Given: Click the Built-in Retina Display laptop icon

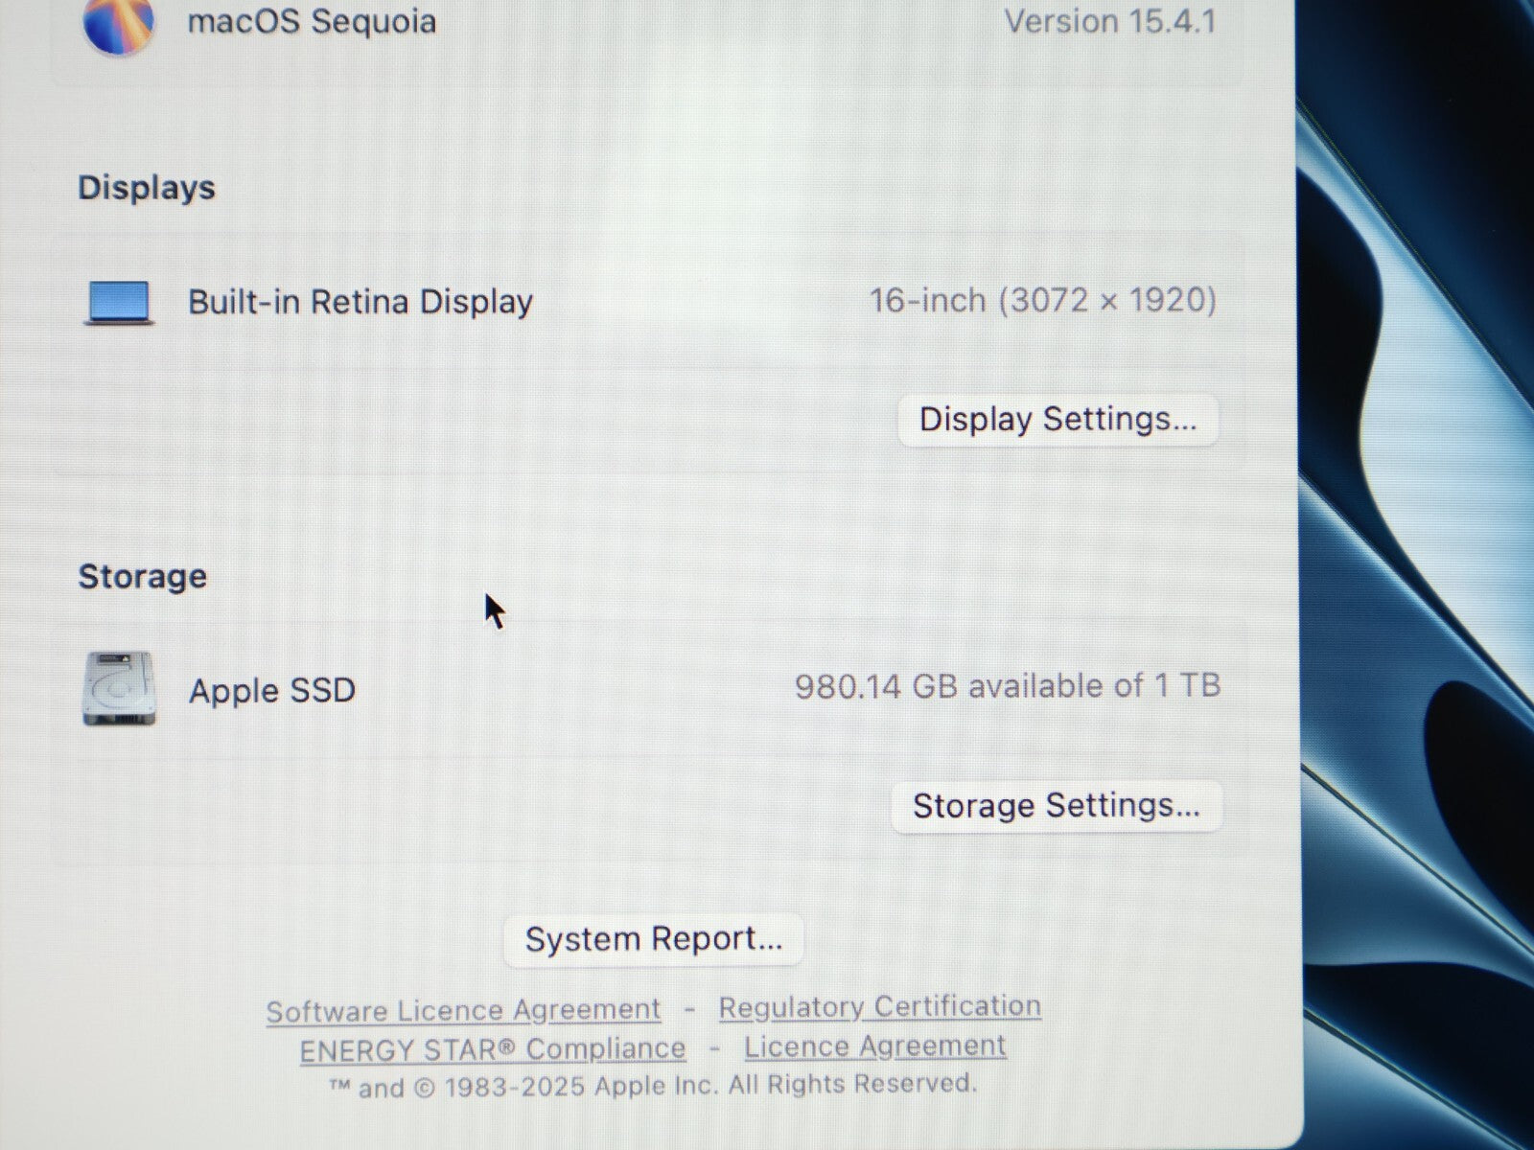Looking at the screenshot, I should pyautogui.click(x=119, y=303).
